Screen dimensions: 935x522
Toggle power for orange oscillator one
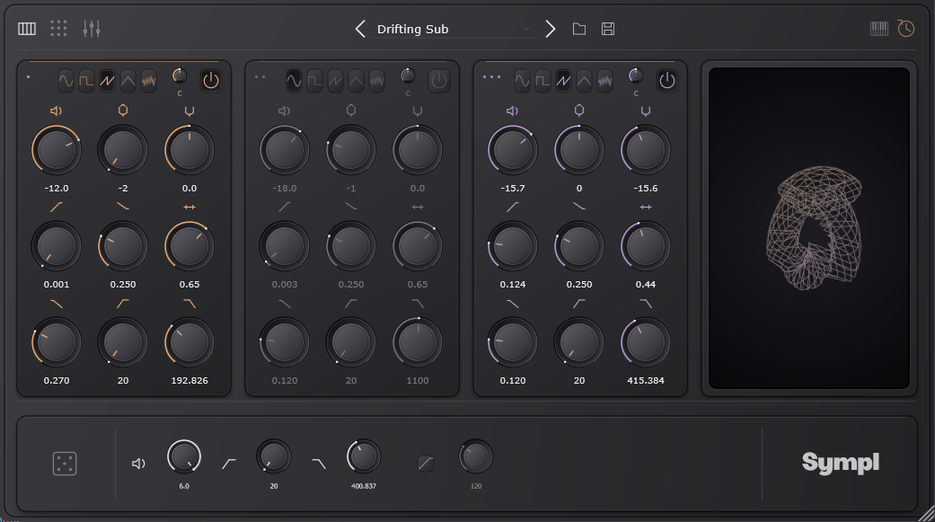(x=210, y=81)
